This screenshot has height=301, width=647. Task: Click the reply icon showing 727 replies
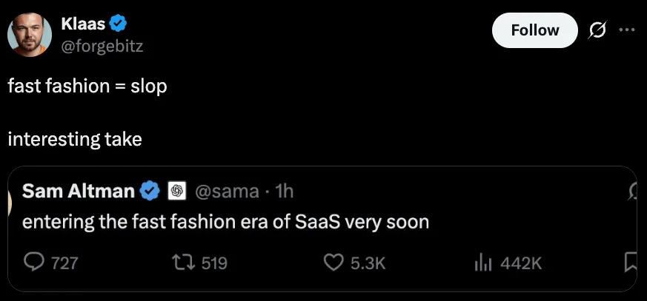pos(34,263)
